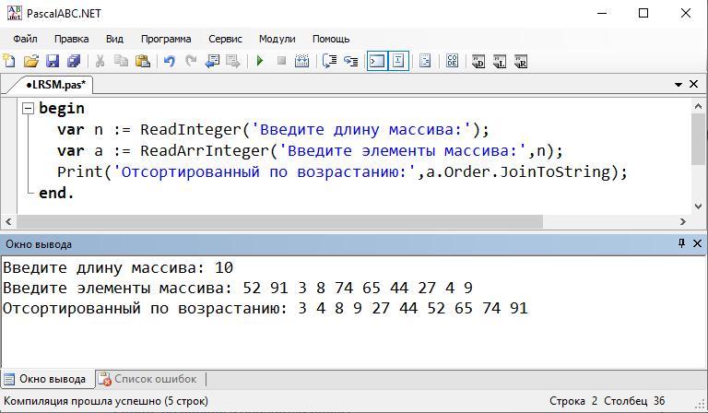Image resolution: width=708 pixels, height=413 pixels.
Task: Open the Вид menu
Action: pos(114,39)
